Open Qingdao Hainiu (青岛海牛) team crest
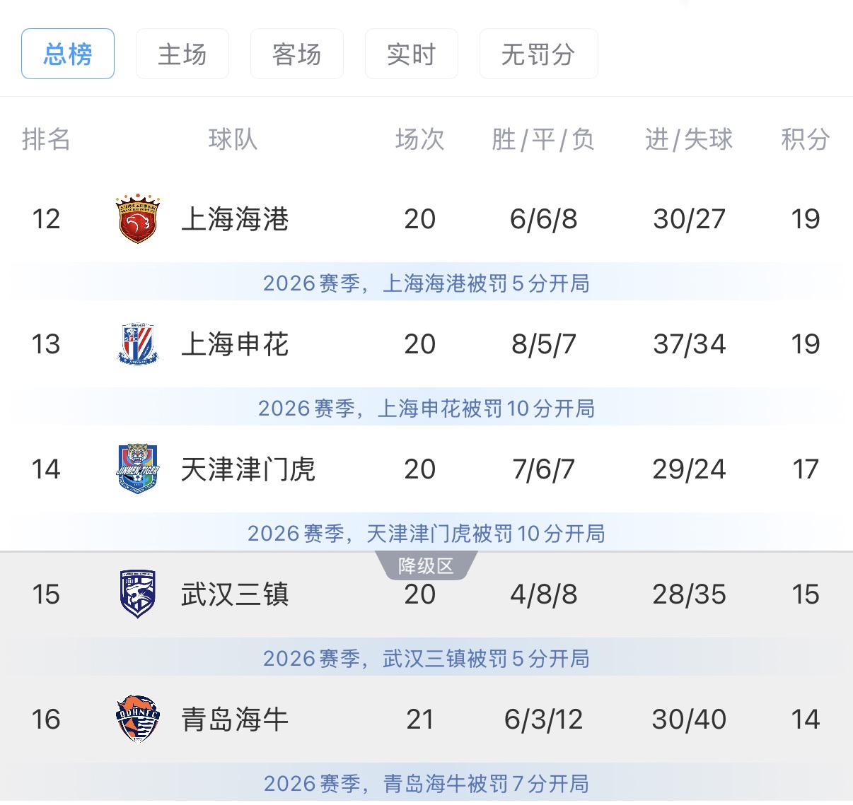This screenshot has width=853, height=805. coord(138,719)
